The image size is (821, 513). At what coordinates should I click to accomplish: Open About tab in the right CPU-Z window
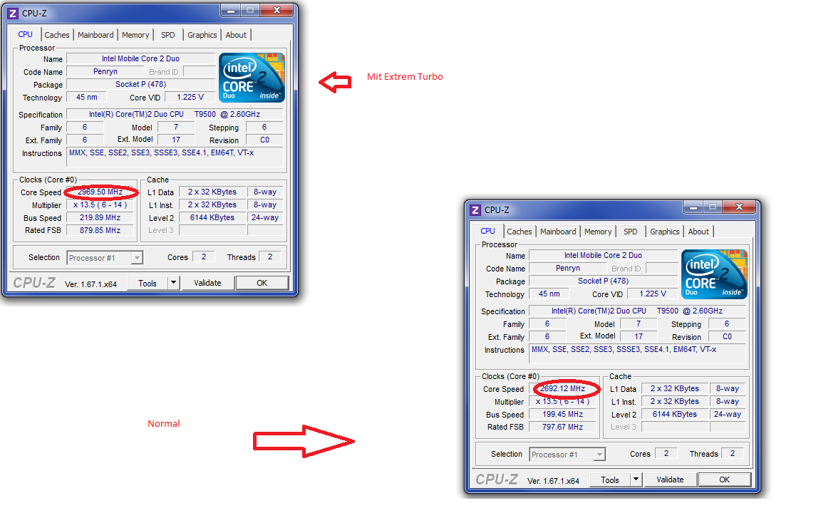pos(698,232)
